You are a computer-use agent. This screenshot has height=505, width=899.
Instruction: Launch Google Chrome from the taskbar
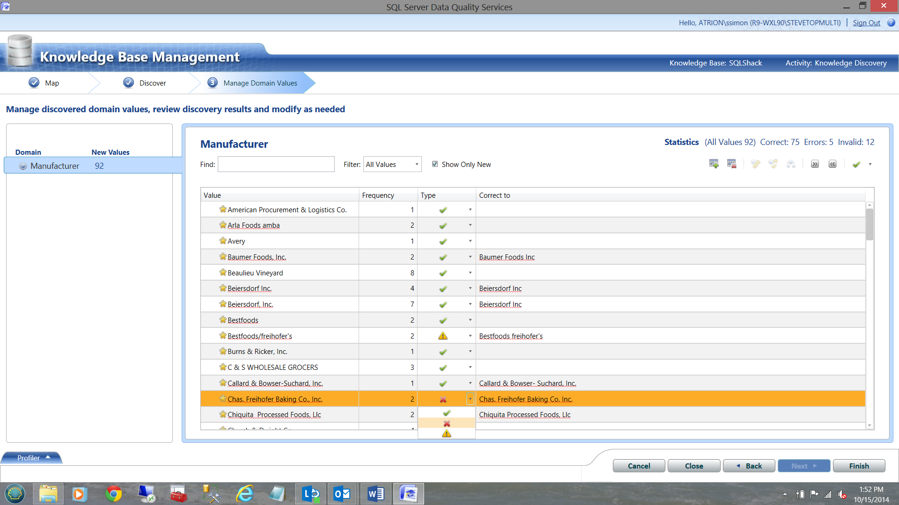click(113, 494)
